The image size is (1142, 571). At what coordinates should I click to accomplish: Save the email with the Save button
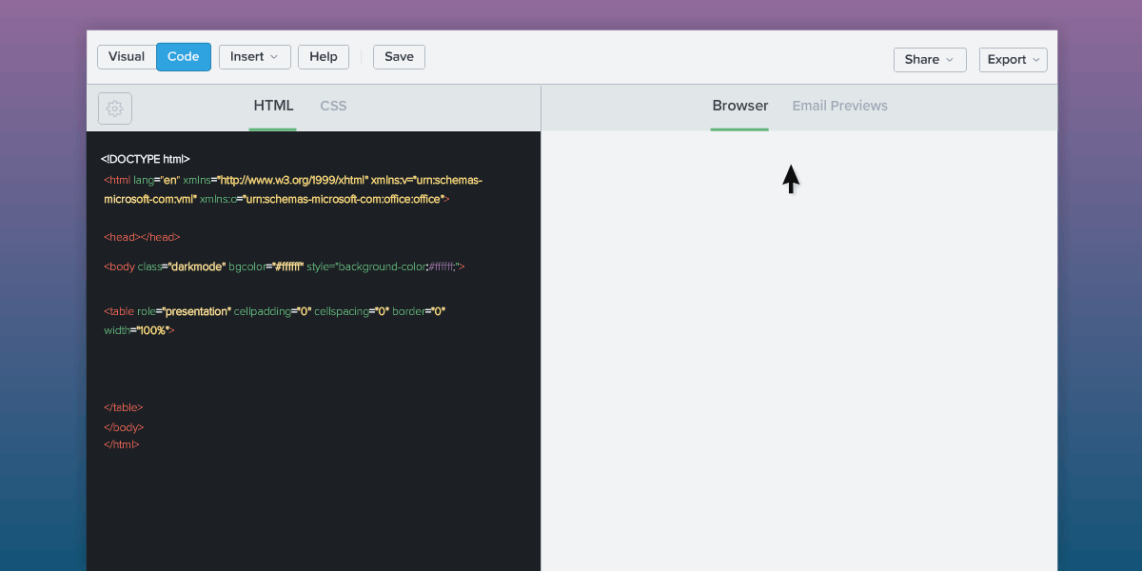coord(399,57)
